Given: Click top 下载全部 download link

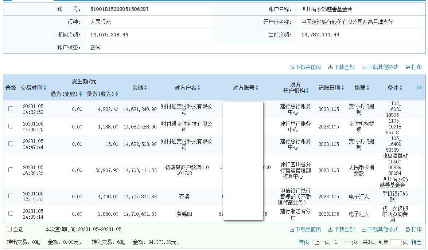Looking at the screenshot, I should [x=341, y=67].
